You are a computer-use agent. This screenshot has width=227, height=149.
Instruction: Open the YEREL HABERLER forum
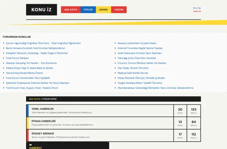(42, 109)
